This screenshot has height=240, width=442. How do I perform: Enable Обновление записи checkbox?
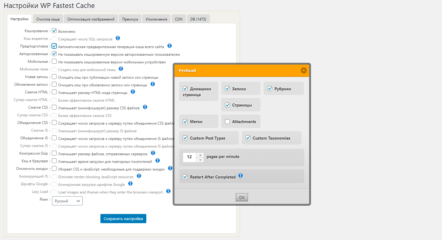pos(54,84)
